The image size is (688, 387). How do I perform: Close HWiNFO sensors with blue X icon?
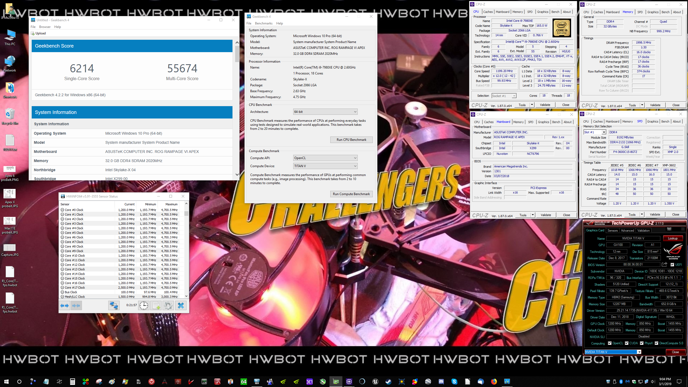coord(181,306)
